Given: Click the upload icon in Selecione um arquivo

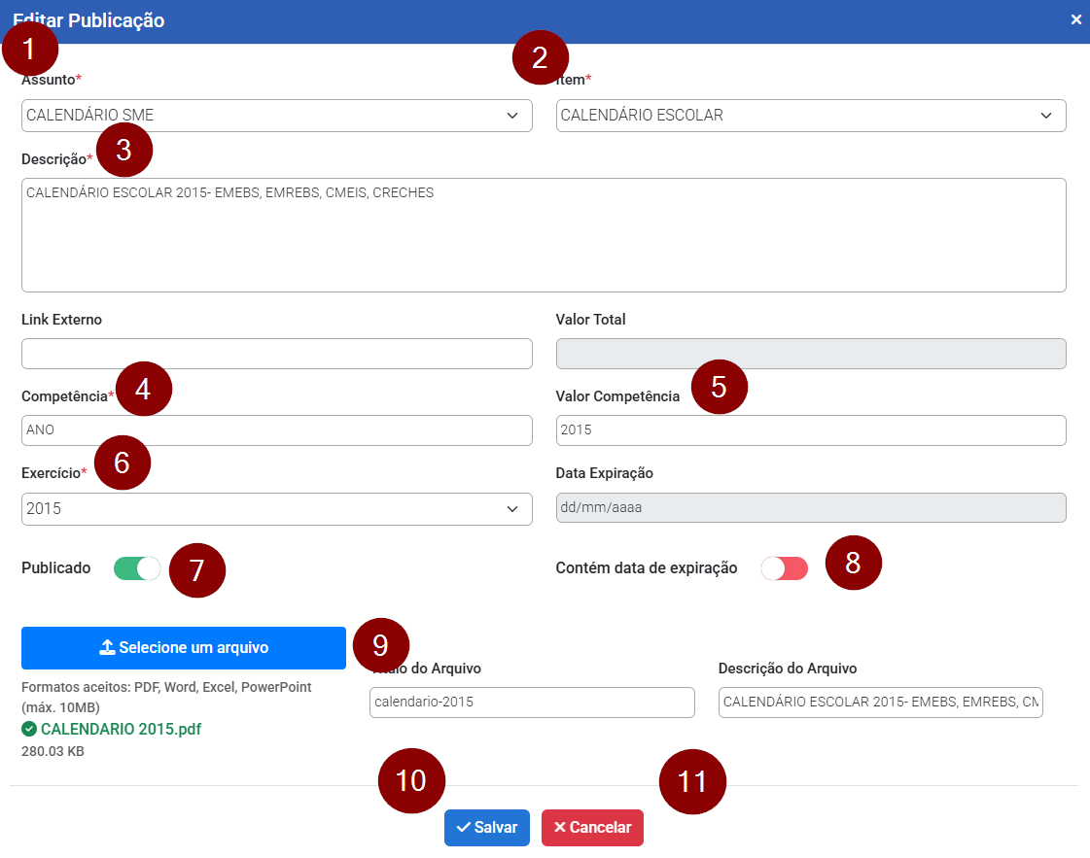Looking at the screenshot, I should (107, 648).
